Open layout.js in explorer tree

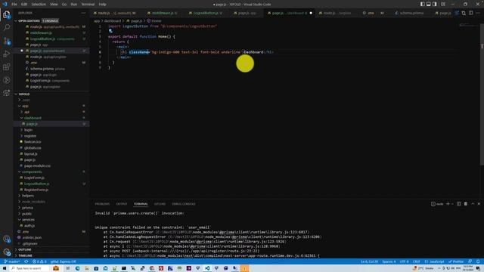point(30,154)
